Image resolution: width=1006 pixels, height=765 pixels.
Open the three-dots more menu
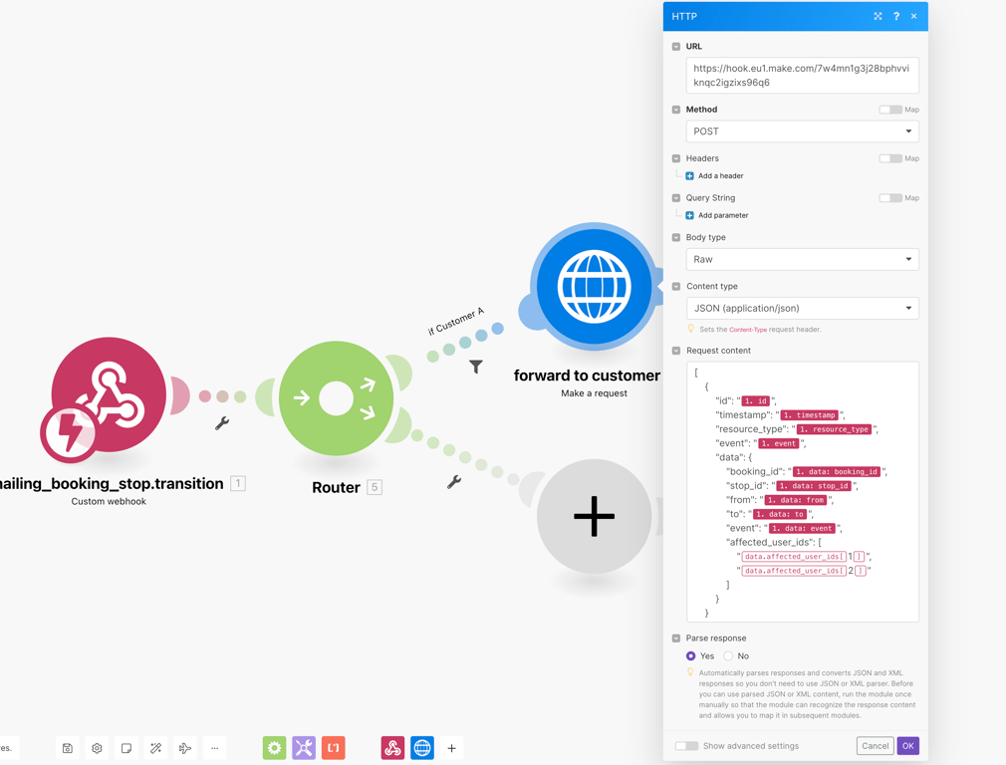click(215, 748)
